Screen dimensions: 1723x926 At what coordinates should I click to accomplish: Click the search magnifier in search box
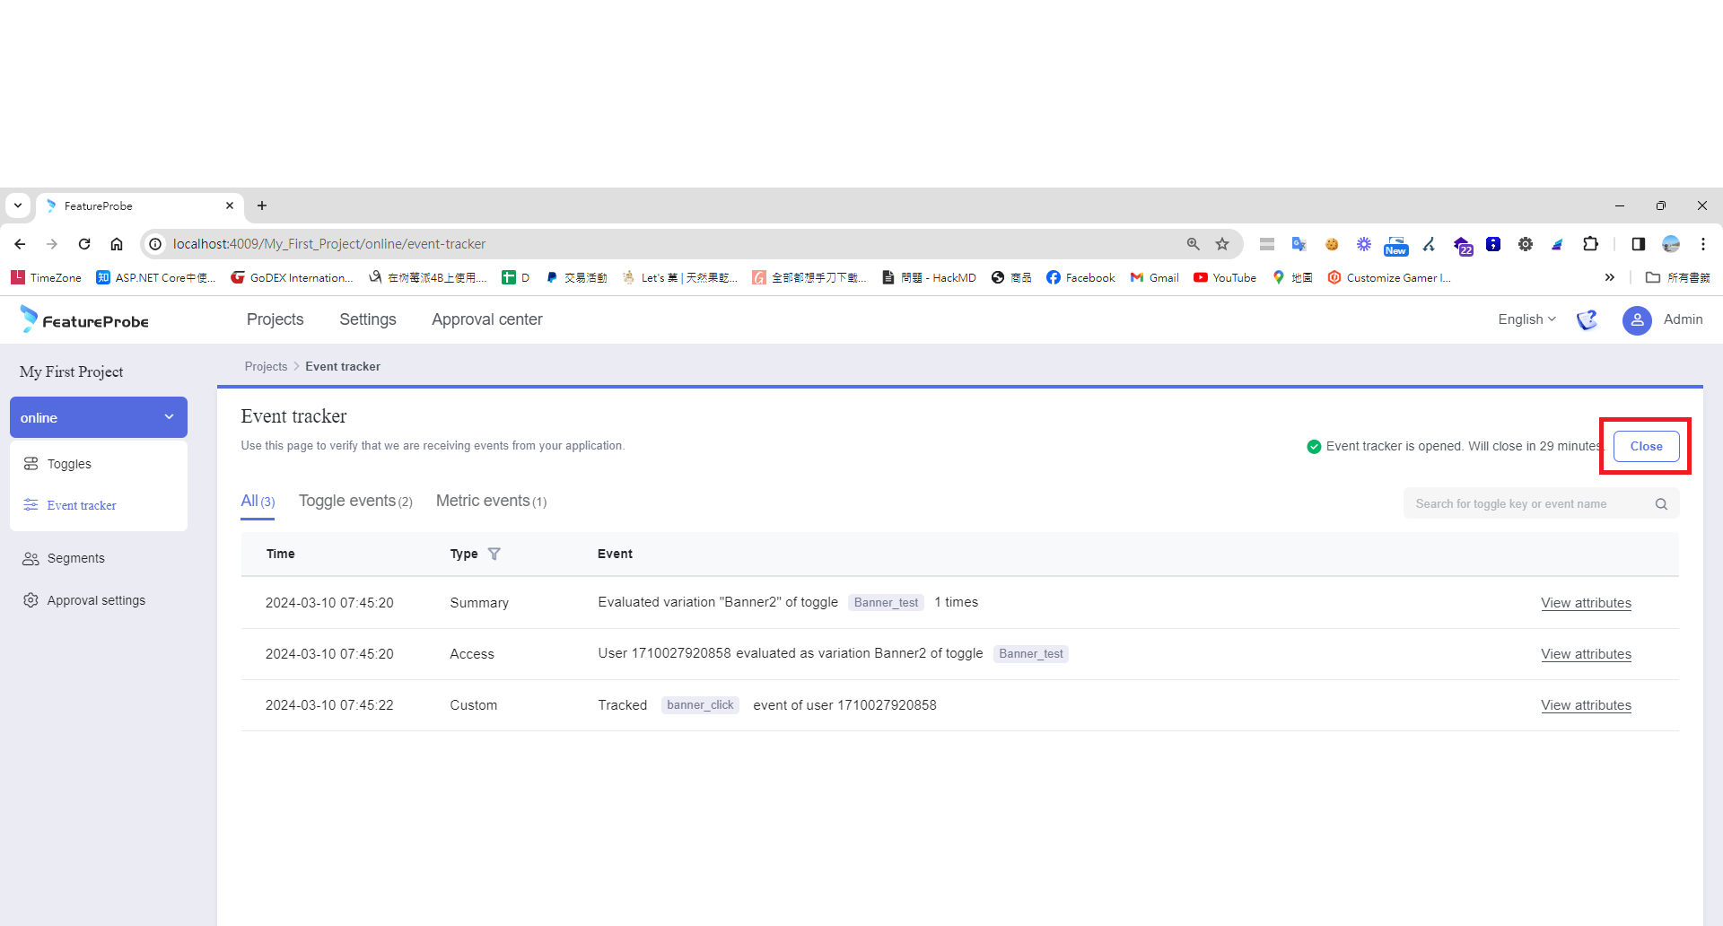click(1661, 503)
